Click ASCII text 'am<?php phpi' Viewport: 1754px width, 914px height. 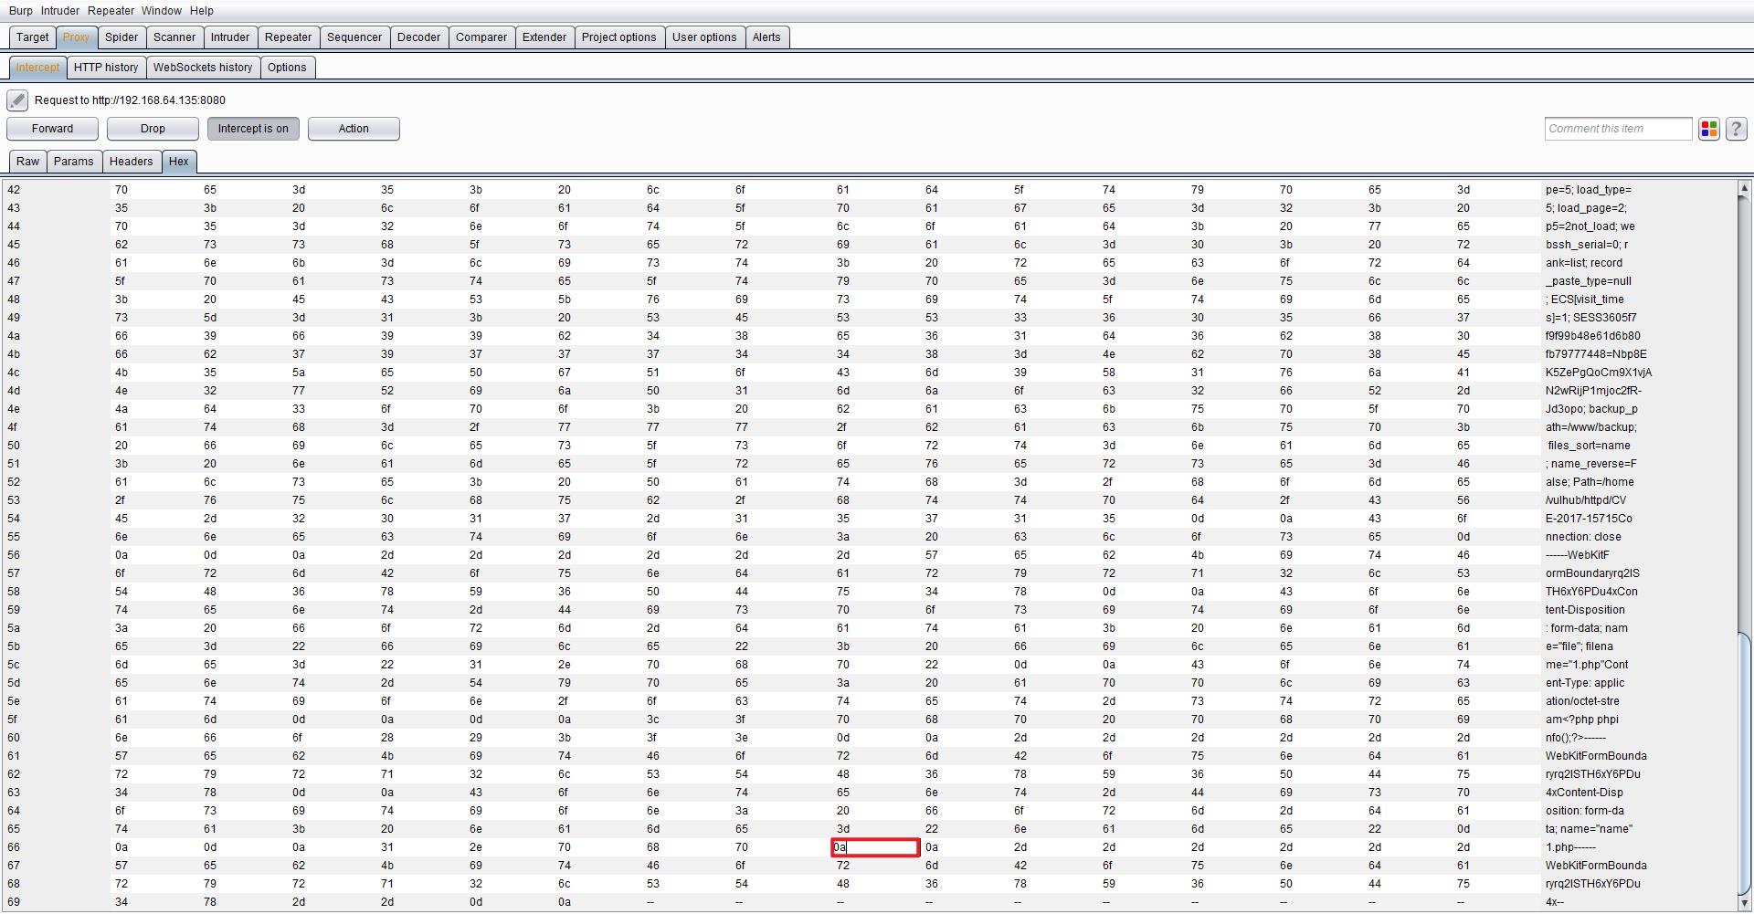[1582, 720]
